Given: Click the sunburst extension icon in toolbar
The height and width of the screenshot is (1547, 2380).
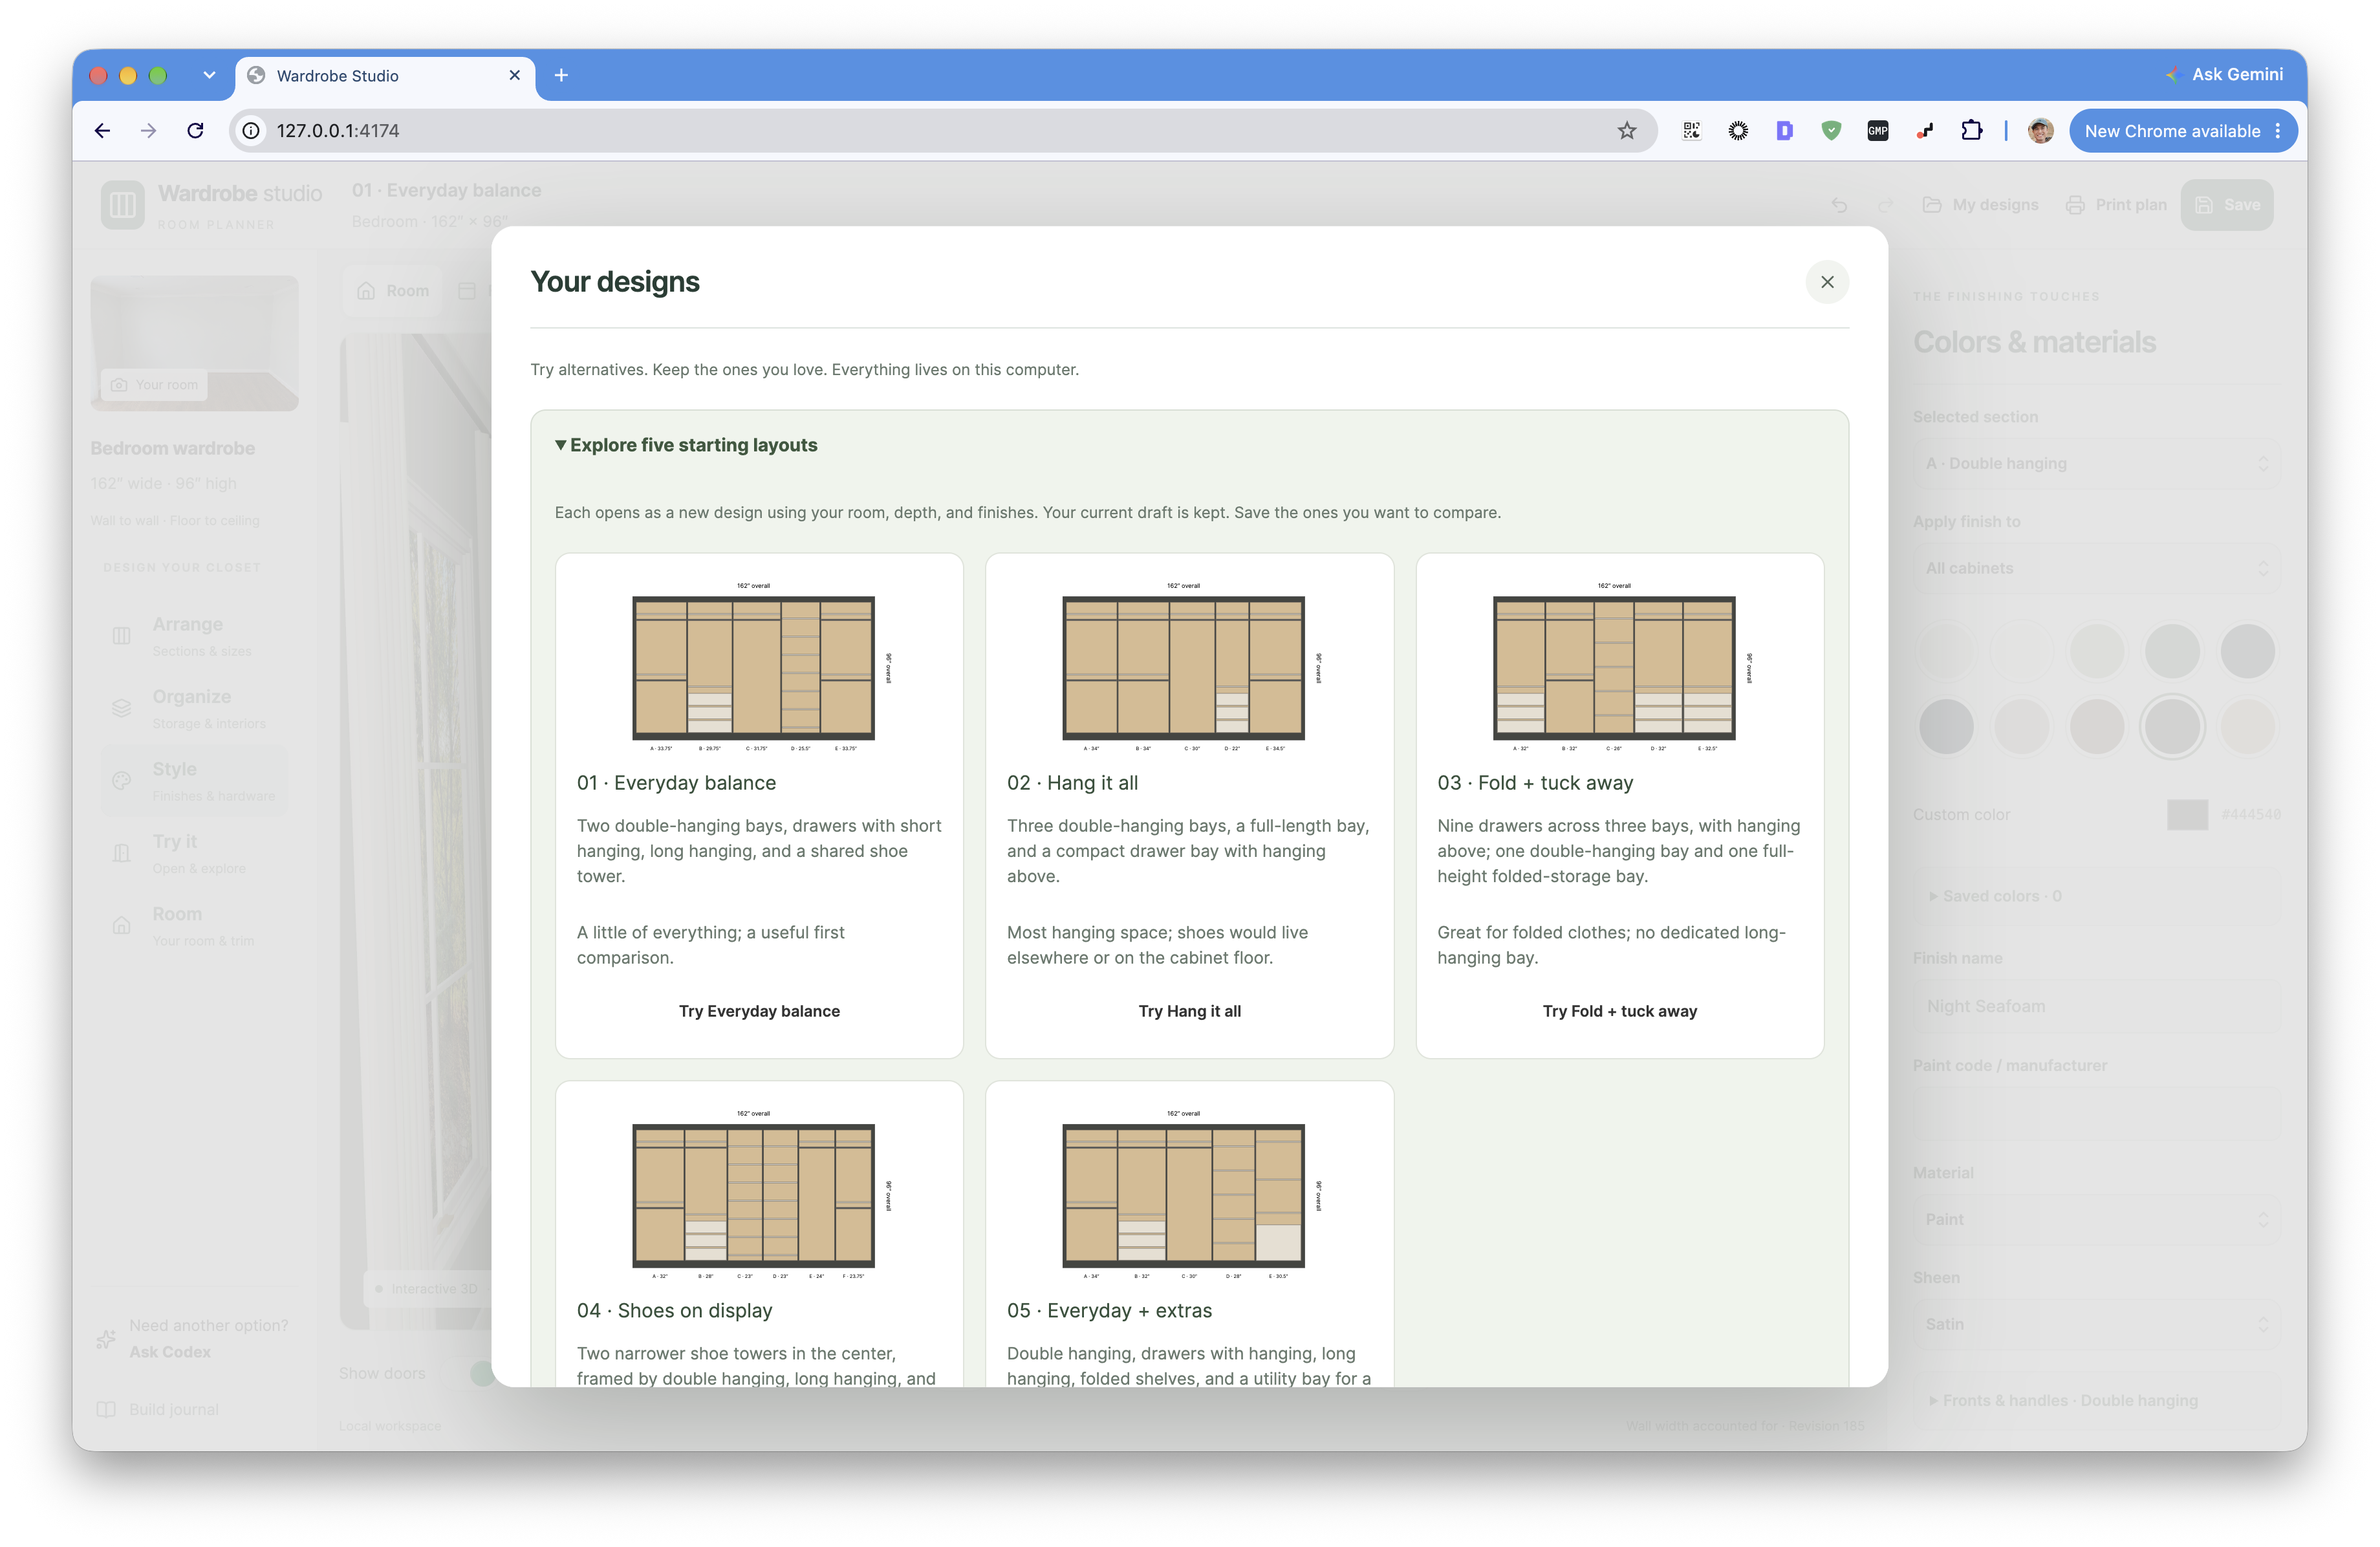Looking at the screenshot, I should point(1738,131).
